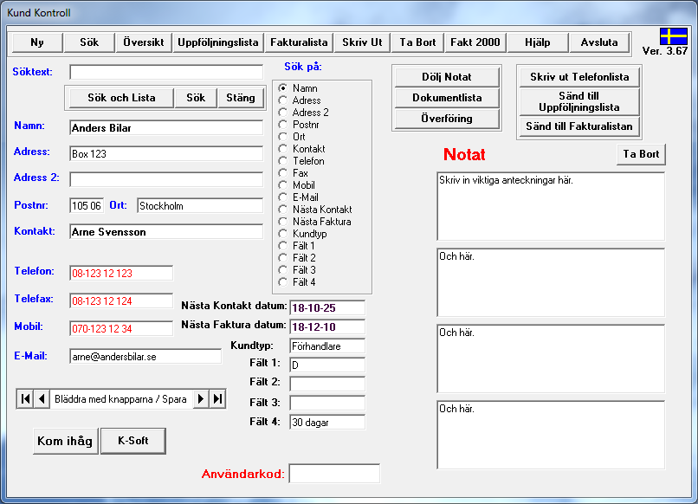Viewport: 698px width, 504px height.
Task: Click the Nästa Kontakt datum field
Action: point(327,307)
